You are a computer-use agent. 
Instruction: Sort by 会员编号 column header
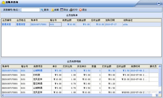(x=8, y=20)
